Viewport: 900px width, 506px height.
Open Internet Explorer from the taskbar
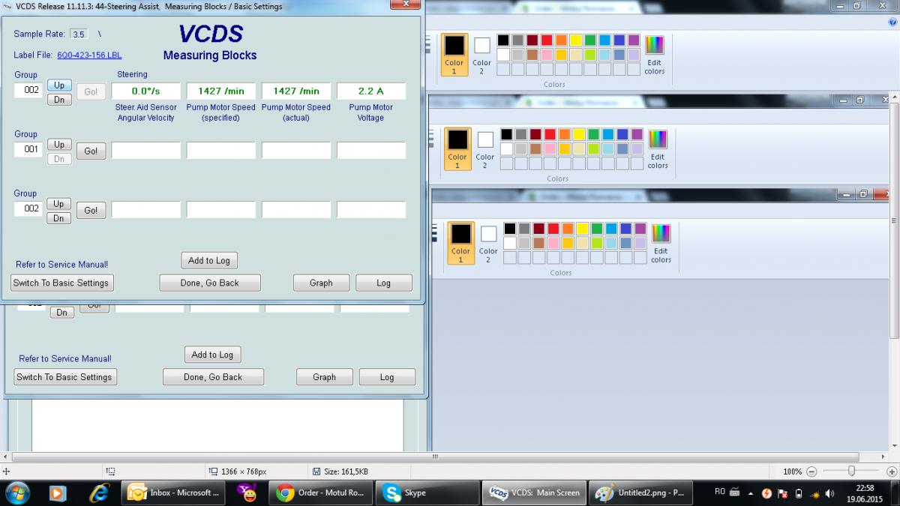99,493
